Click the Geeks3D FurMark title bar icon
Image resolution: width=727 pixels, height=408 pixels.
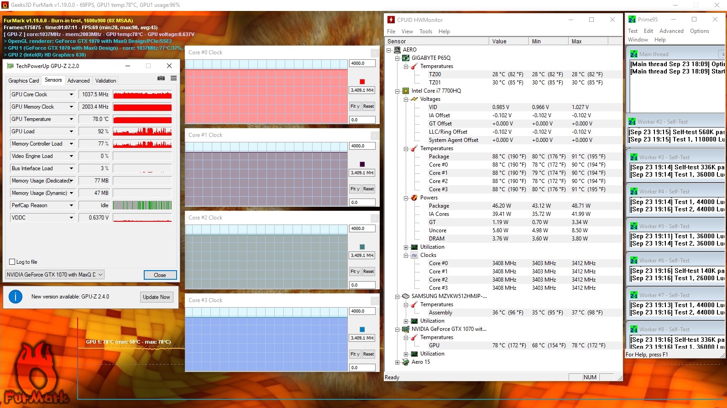pos(5,5)
